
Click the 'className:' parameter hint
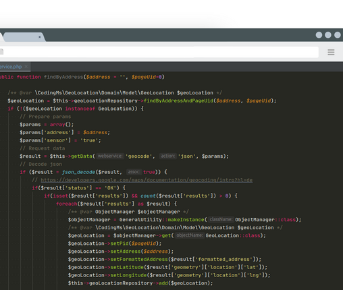click(221, 219)
